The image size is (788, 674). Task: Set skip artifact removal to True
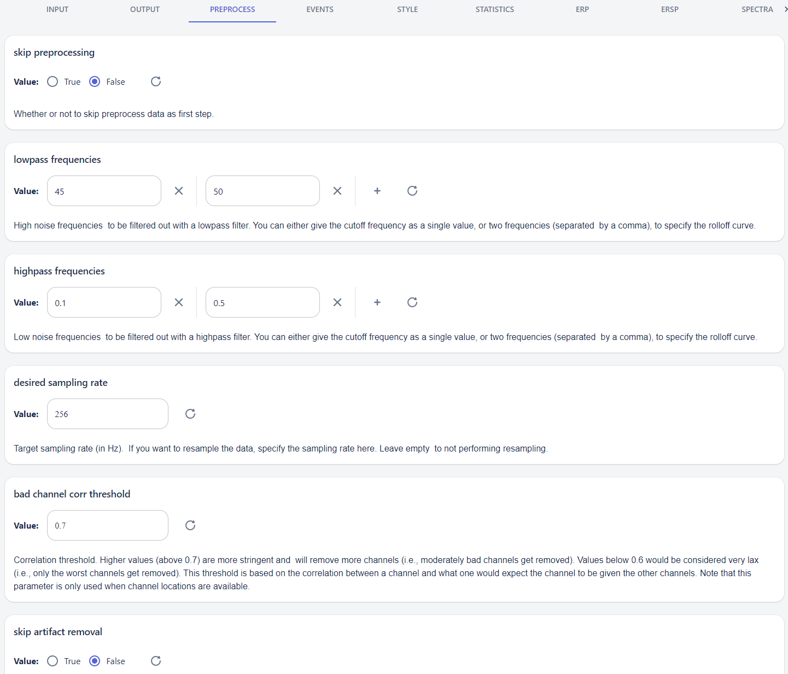pyautogui.click(x=52, y=661)
